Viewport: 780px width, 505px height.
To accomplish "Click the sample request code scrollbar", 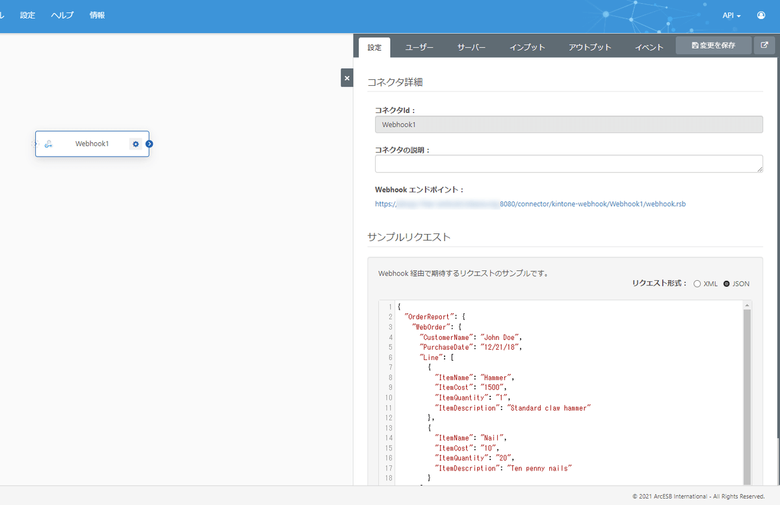I will click(747, 397).
